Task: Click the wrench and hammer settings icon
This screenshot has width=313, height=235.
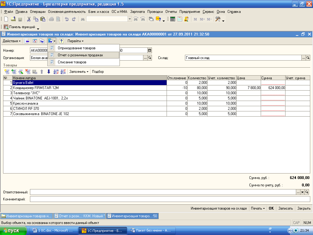Action: [218, 19]
